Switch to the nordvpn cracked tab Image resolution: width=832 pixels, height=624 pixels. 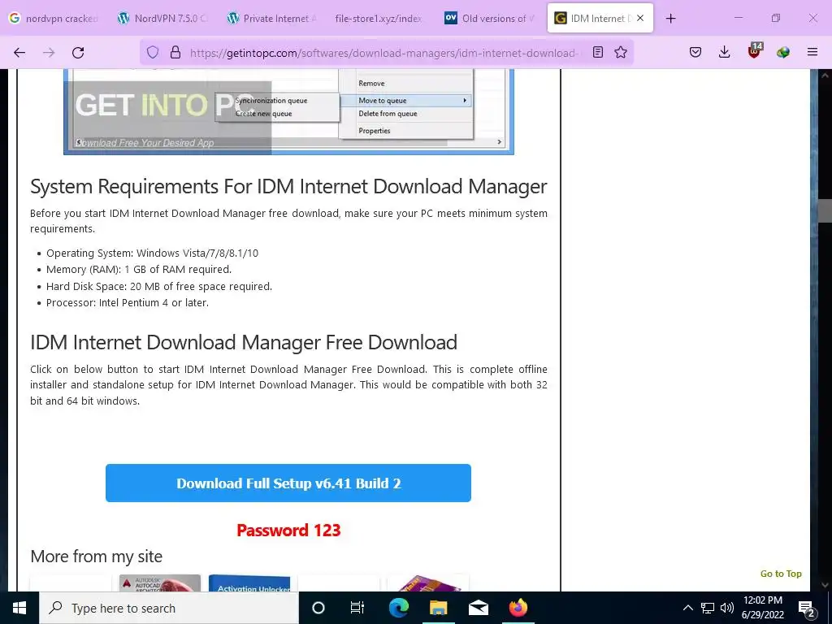(55, 18)
